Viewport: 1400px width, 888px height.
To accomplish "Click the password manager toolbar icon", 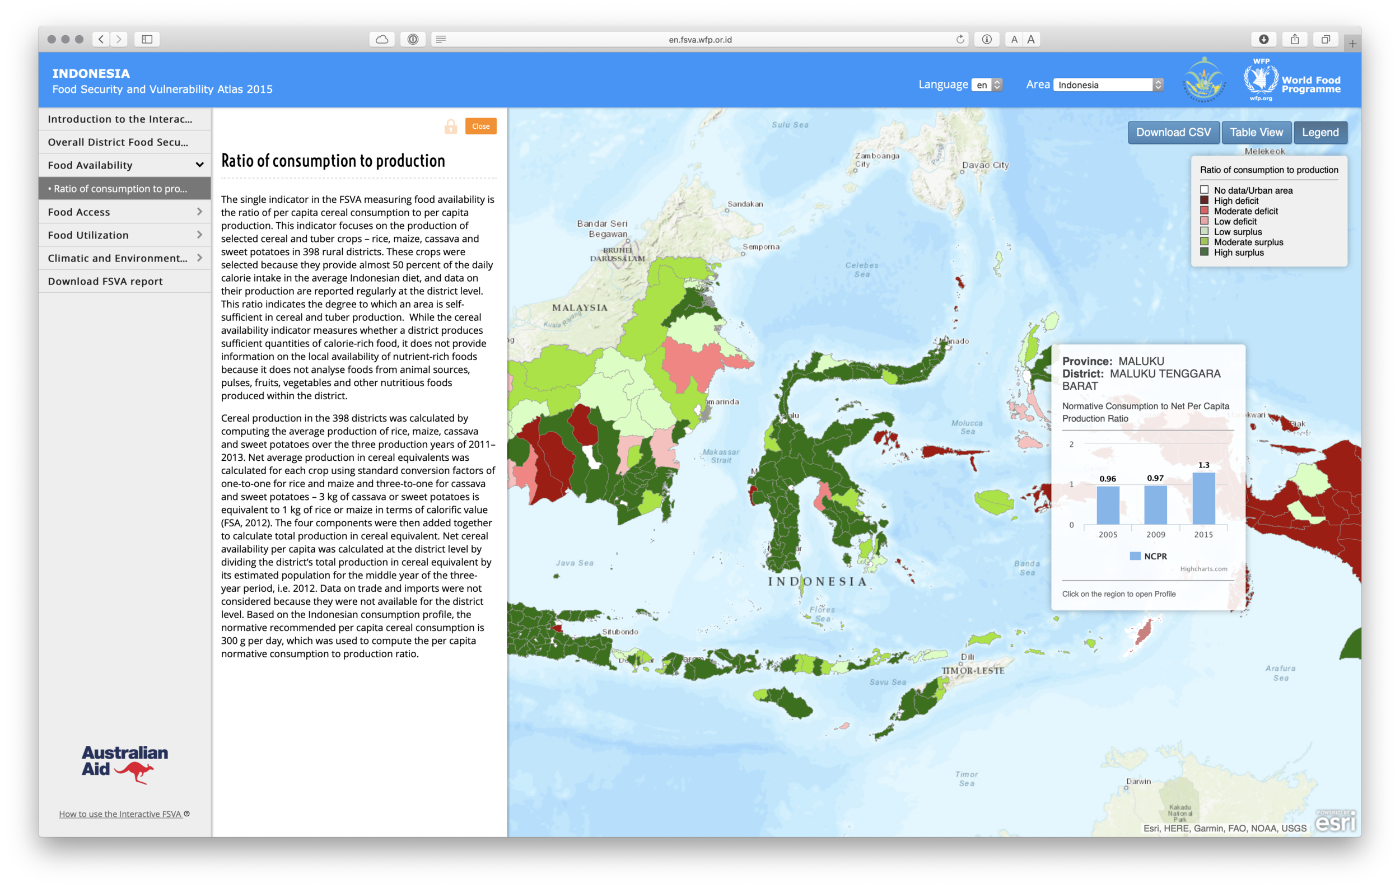I will [413, 39].
